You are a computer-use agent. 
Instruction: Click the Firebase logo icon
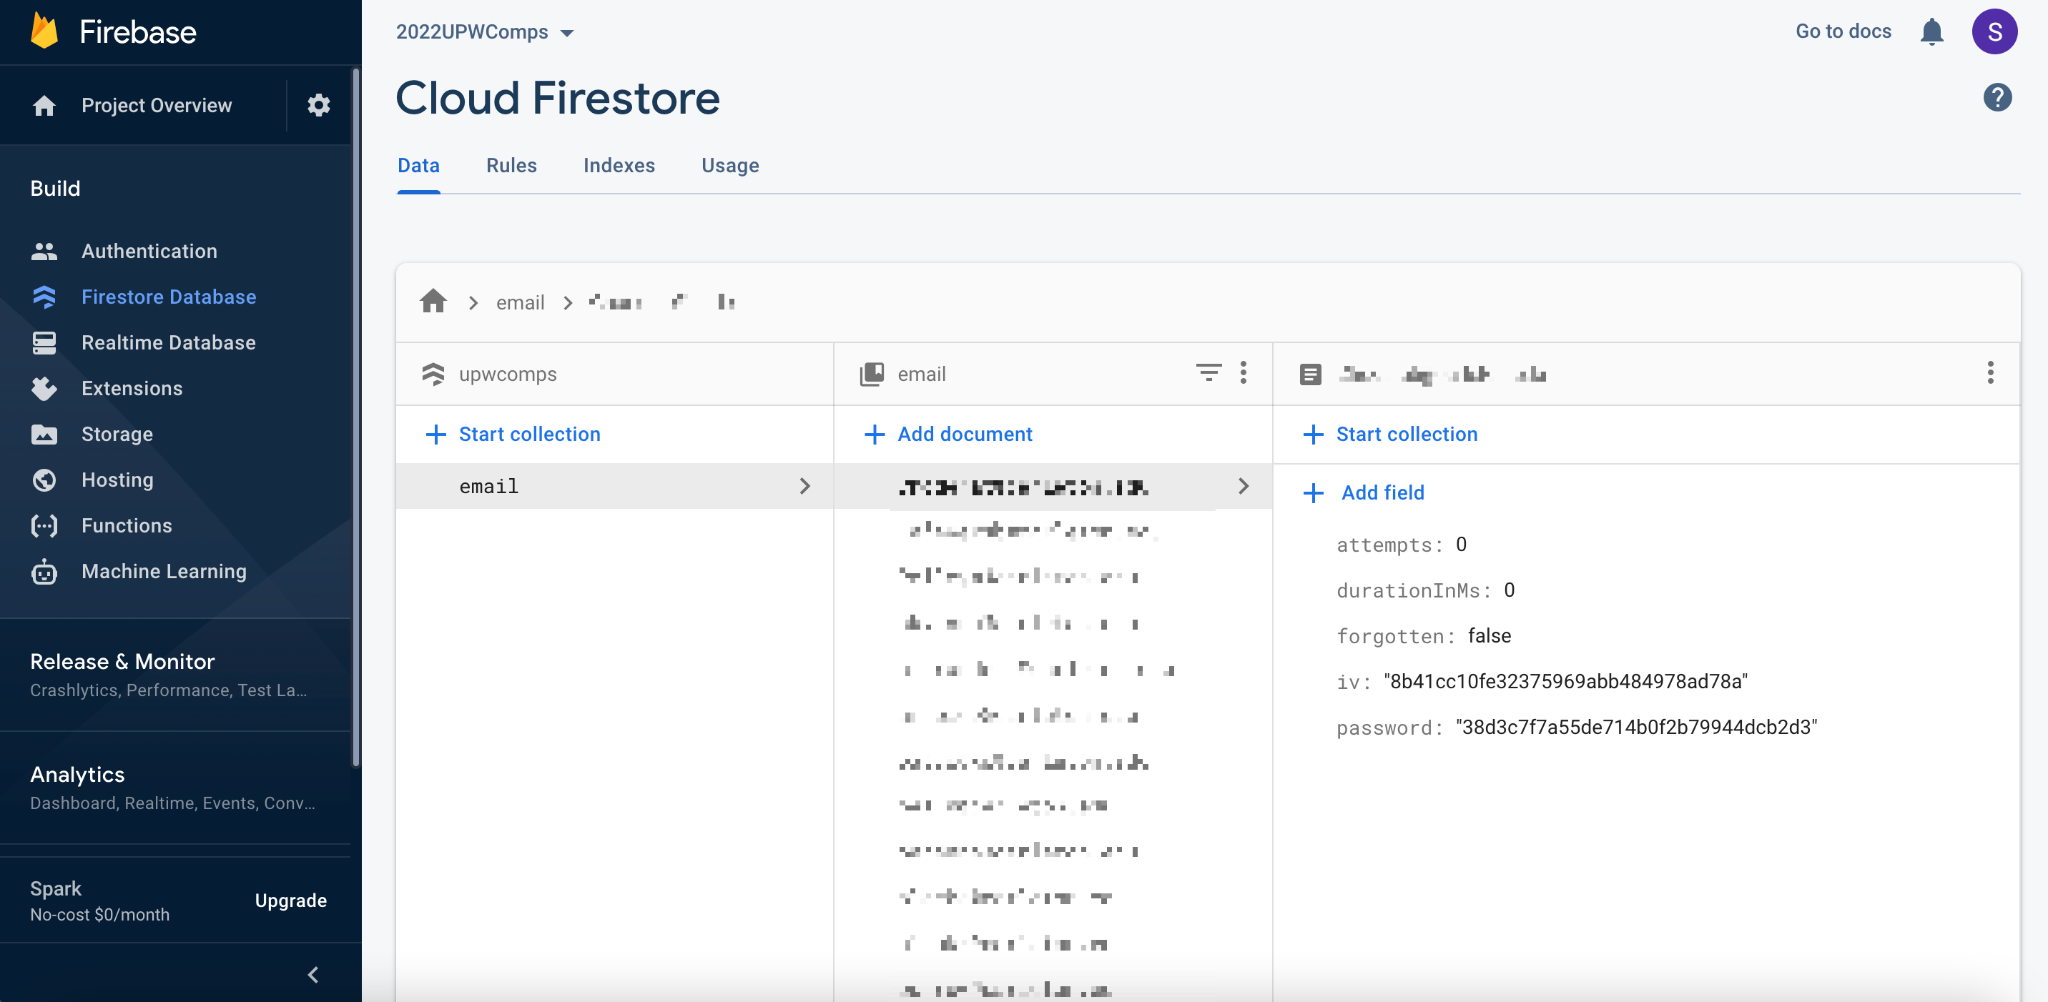[44, 31]
